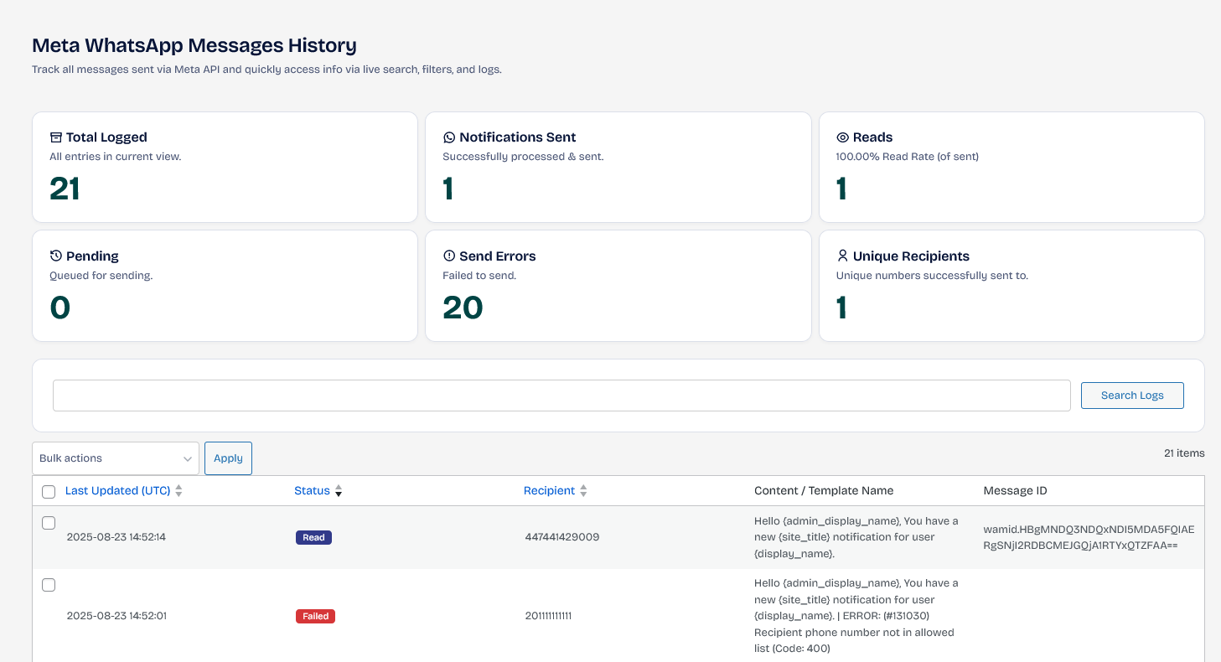This screenshot has height=662, width=1221.
Task: Check the box for the Read message row
Action: pos(49,523)
